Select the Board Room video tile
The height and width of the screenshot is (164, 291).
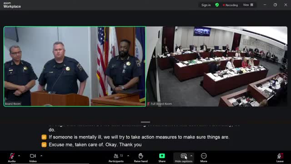75,67
